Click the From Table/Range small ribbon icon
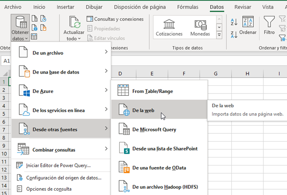 (x=34, y=37)
